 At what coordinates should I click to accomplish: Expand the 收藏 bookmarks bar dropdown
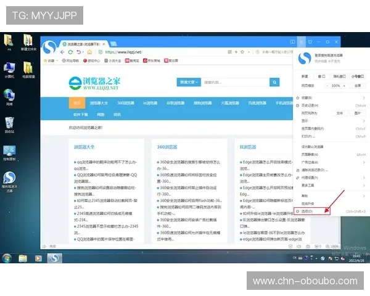(x=57, y=60)
